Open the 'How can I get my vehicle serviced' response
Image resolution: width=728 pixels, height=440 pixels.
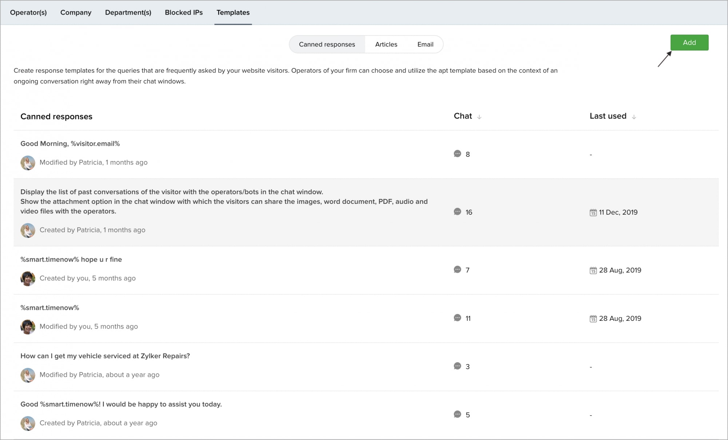click(x=105, y=356)
